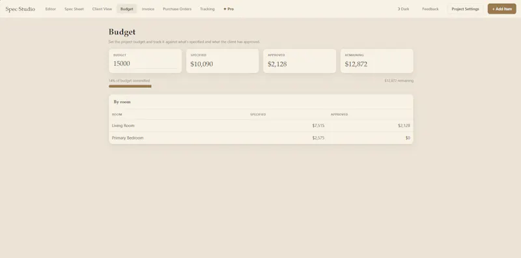Screen dimensions: 521x258
Task: Select the Living Room row
Action: (x=261, y=126)
